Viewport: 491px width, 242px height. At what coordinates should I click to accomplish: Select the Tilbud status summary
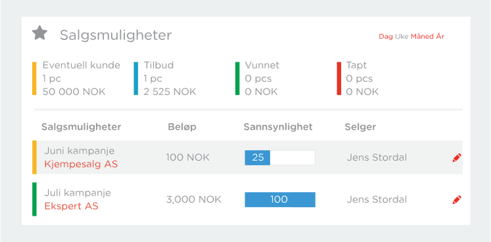[x=165, y=78]
